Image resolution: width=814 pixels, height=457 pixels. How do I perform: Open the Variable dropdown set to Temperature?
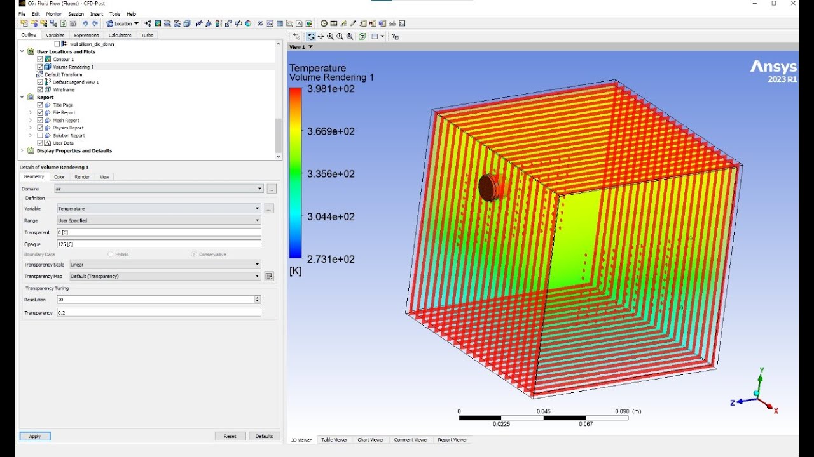click(159, 208)
